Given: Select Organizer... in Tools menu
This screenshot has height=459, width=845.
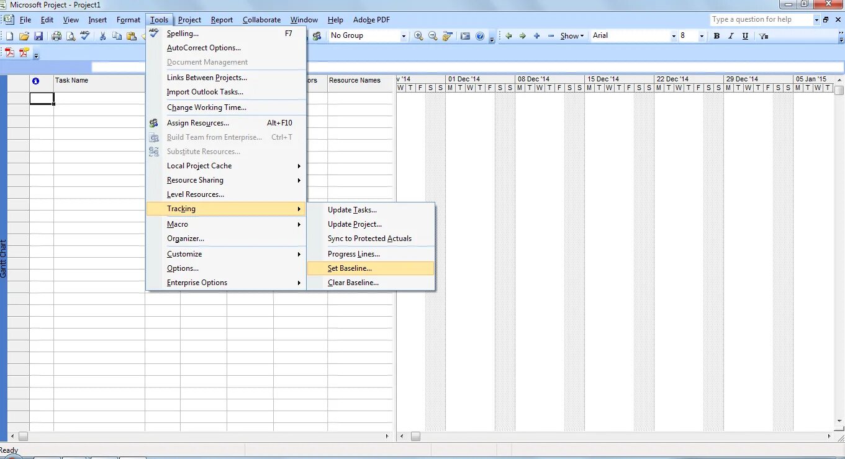Looking at the screenshot, I should point(227,239).
